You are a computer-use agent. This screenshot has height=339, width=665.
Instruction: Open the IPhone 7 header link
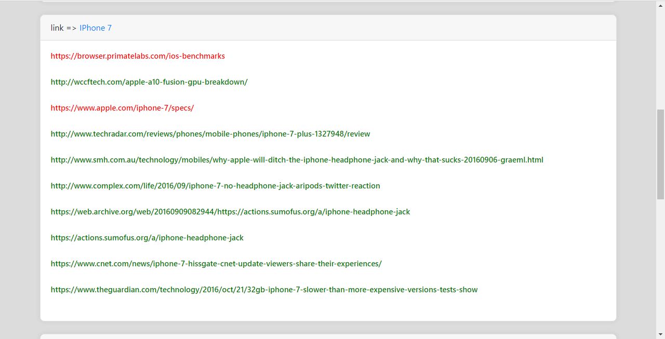pyautogui.click(x=96, y=28)
